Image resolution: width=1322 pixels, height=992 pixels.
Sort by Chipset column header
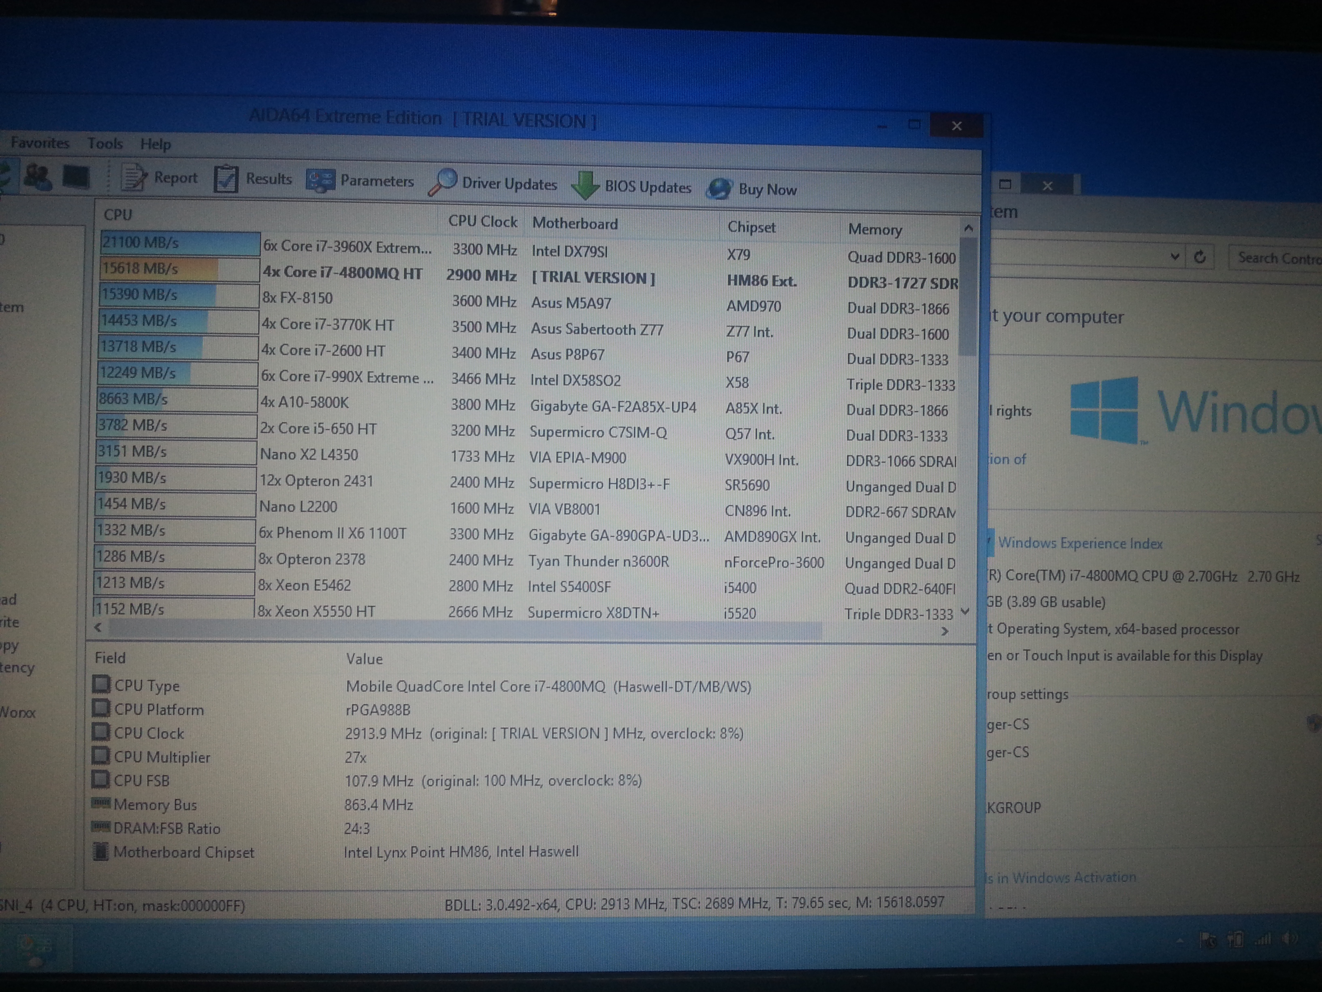751,227
